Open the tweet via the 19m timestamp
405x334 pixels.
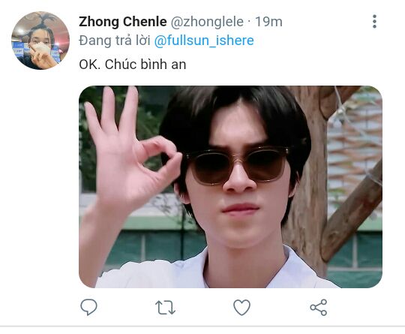[268, 22]
